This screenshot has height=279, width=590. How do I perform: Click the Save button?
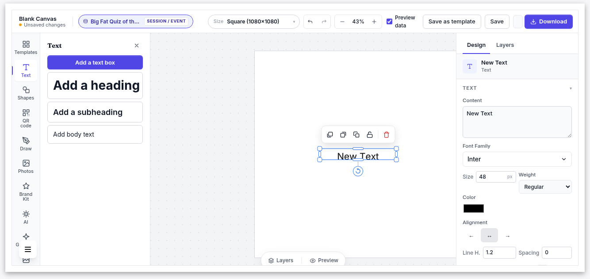click(x=497, y=22)
